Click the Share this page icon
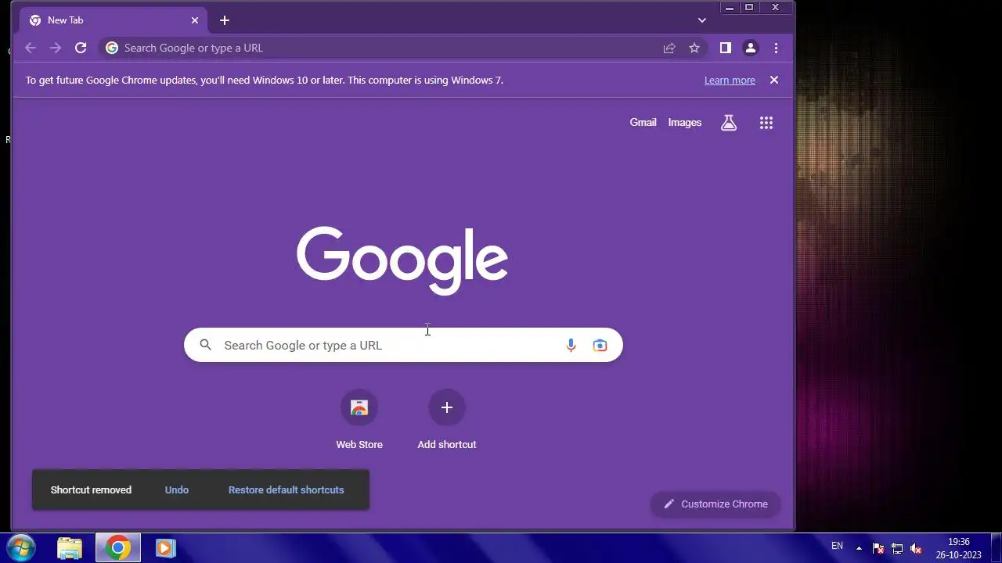This screenshot has width=1002, height=563. (669, 48)
